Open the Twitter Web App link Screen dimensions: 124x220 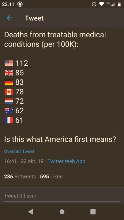point(66,161)
